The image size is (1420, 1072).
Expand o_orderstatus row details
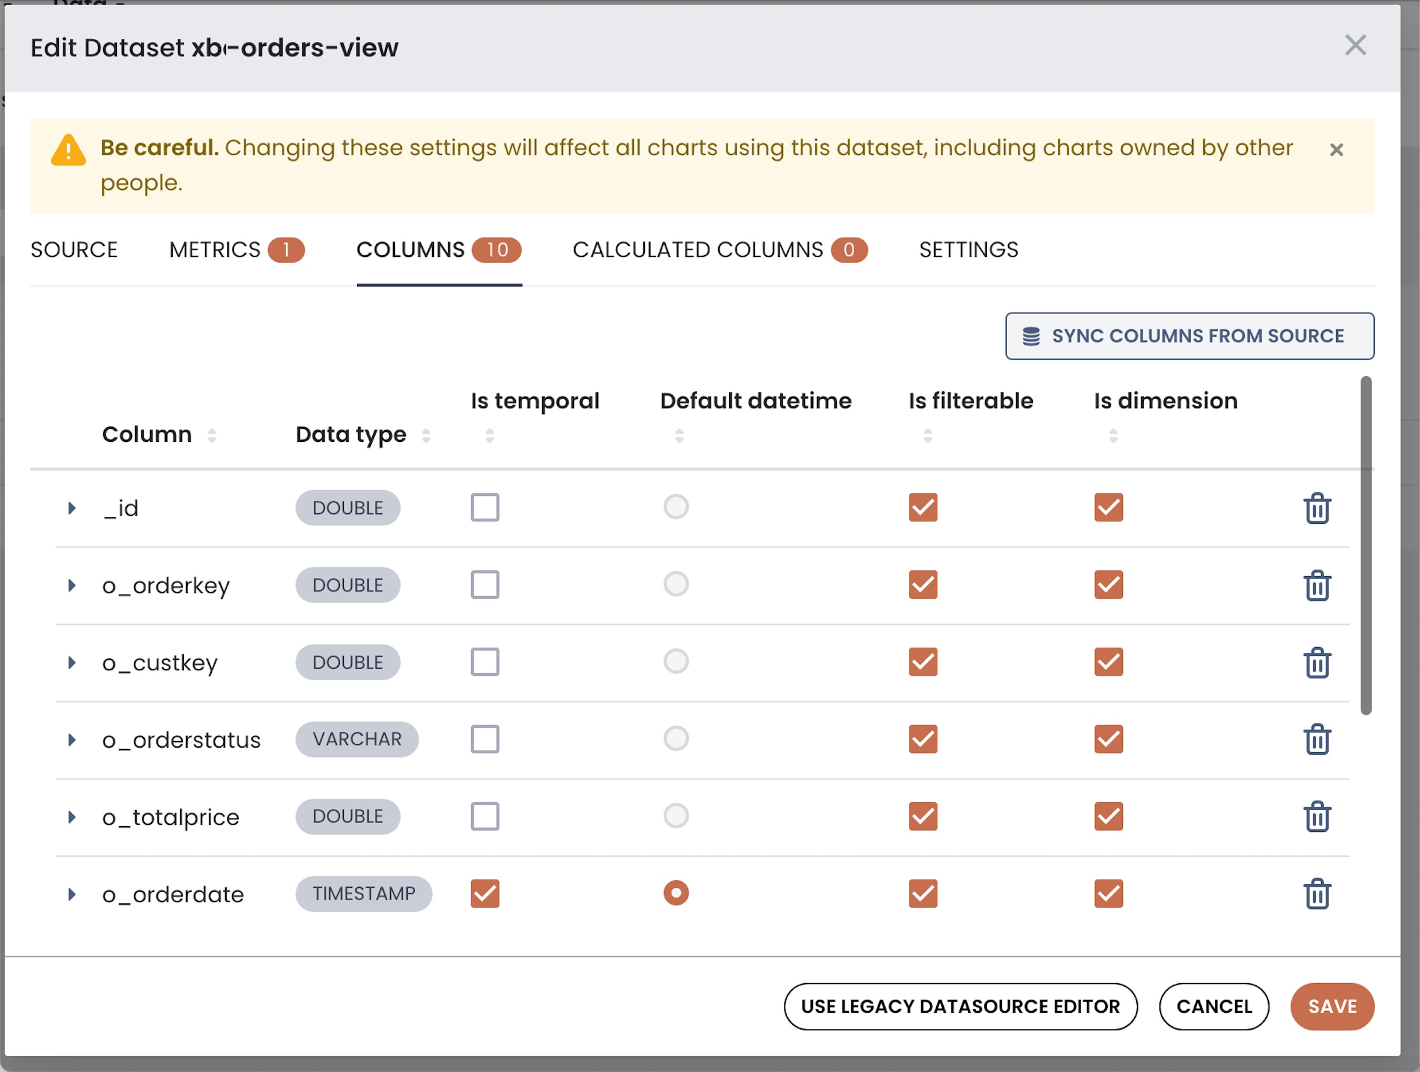(72, 739)
